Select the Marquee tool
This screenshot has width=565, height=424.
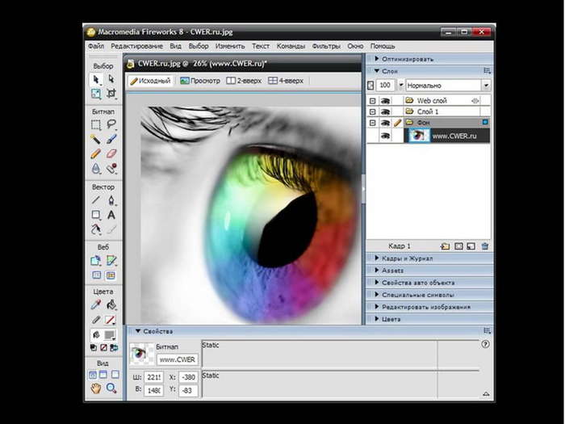pos(95,124)
